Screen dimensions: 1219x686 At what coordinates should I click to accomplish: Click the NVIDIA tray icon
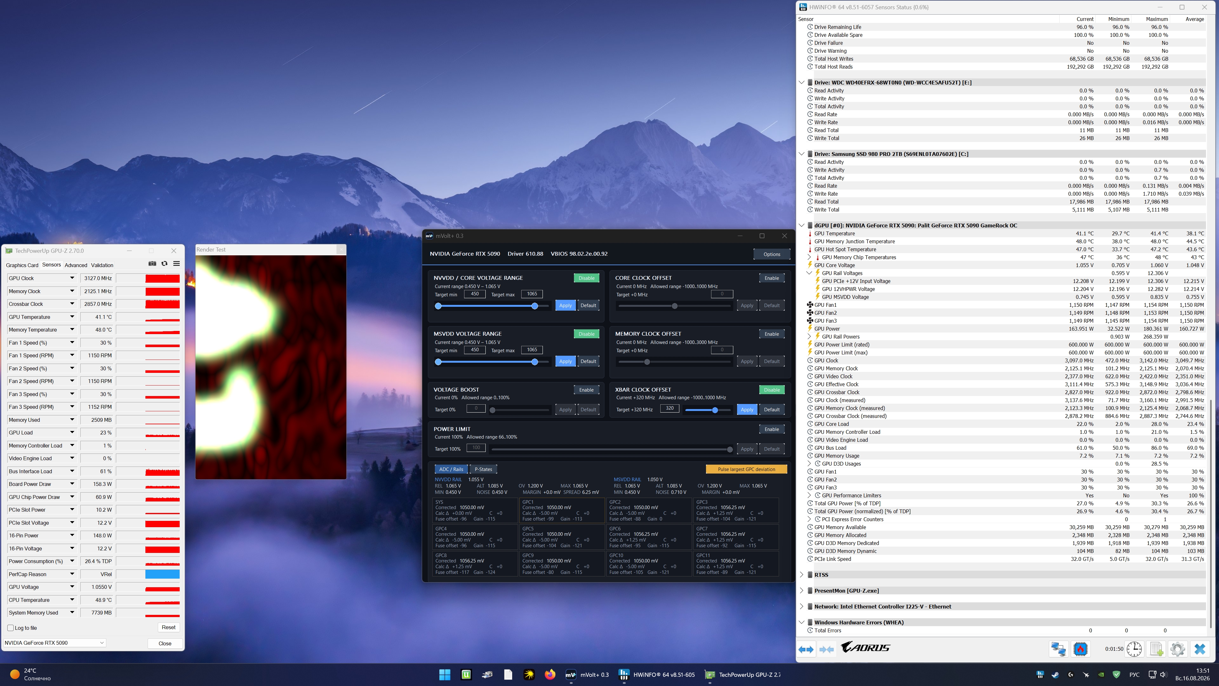click(1101, 675)
